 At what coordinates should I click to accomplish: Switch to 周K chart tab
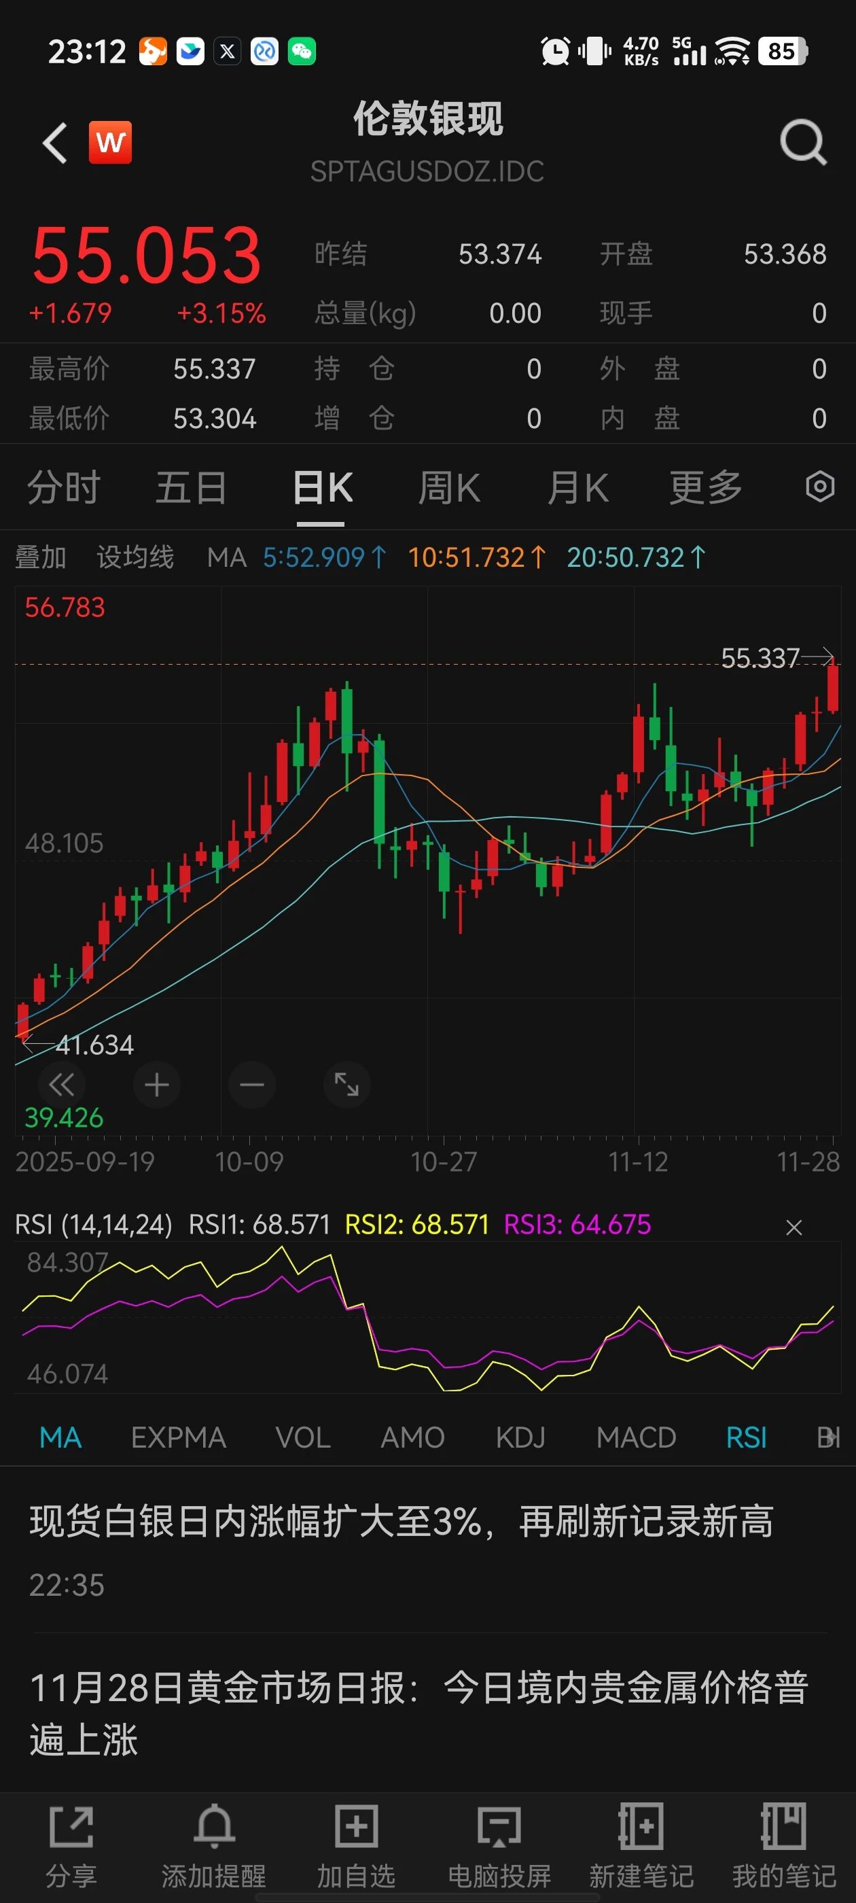[449, 487]
